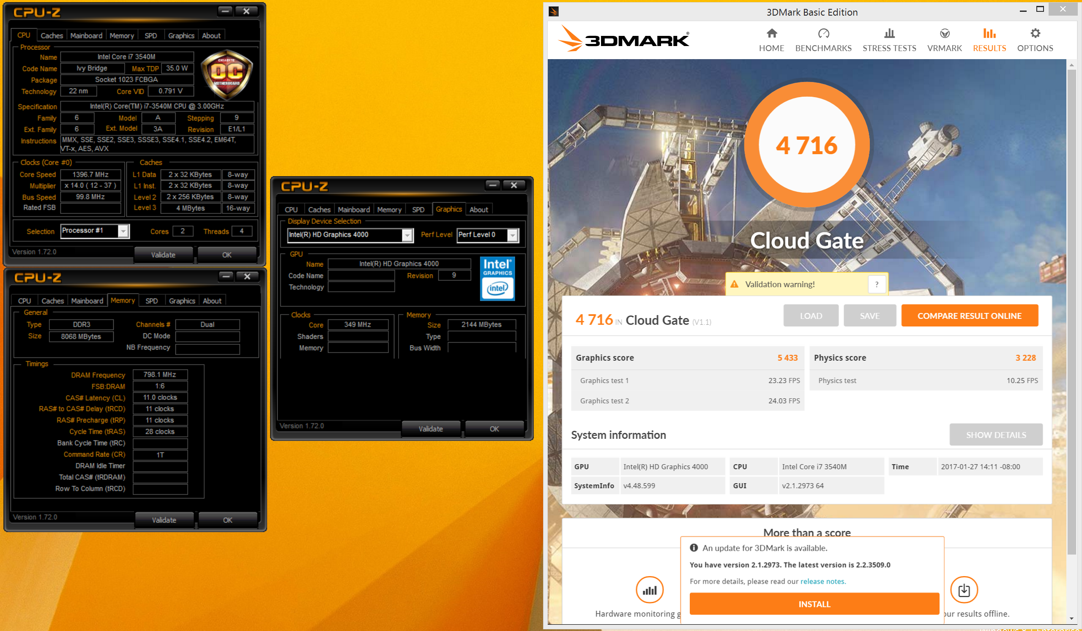Click the DRAM Frequency value 798.1 MHz
Image resolution: width=1082 pixels, height=631 pixels.
click(160, 375)
